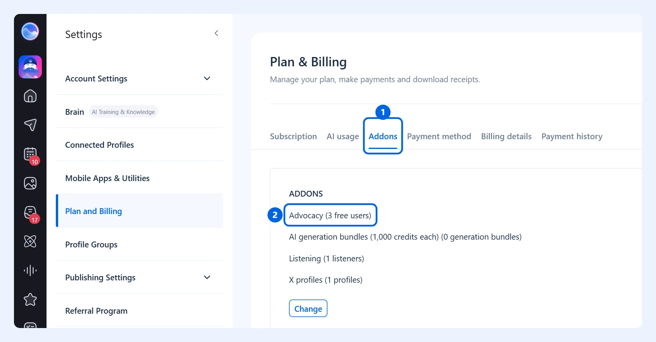Switch to Payment history tab
Screen dimensions: 656x342
[572, 136]
